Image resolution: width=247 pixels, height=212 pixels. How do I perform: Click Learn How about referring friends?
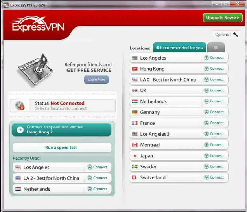pyautogui.click(x=96, y=80)
